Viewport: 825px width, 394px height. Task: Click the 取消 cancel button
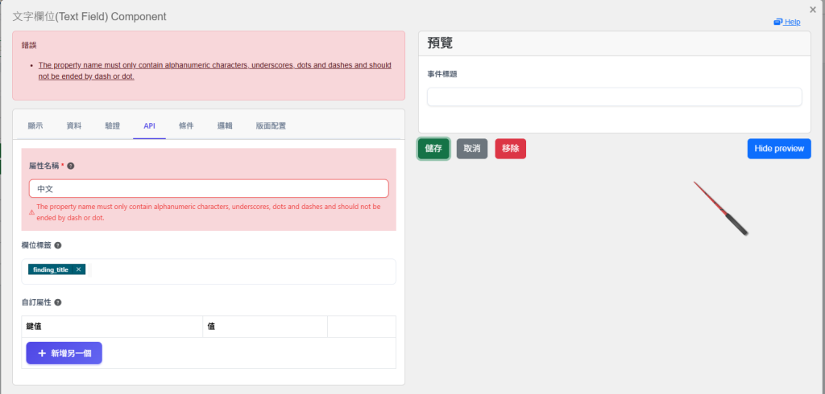[x=472, y=149]
